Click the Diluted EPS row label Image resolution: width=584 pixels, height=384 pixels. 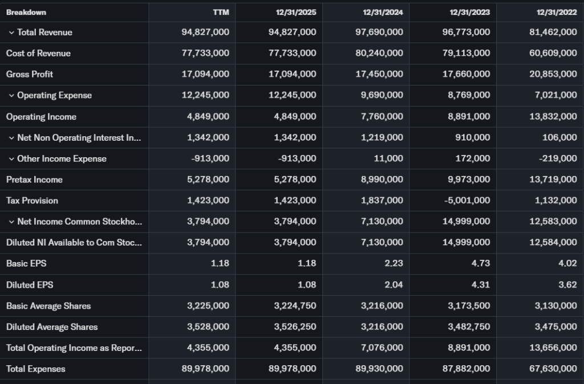click(x=30, y=285)
